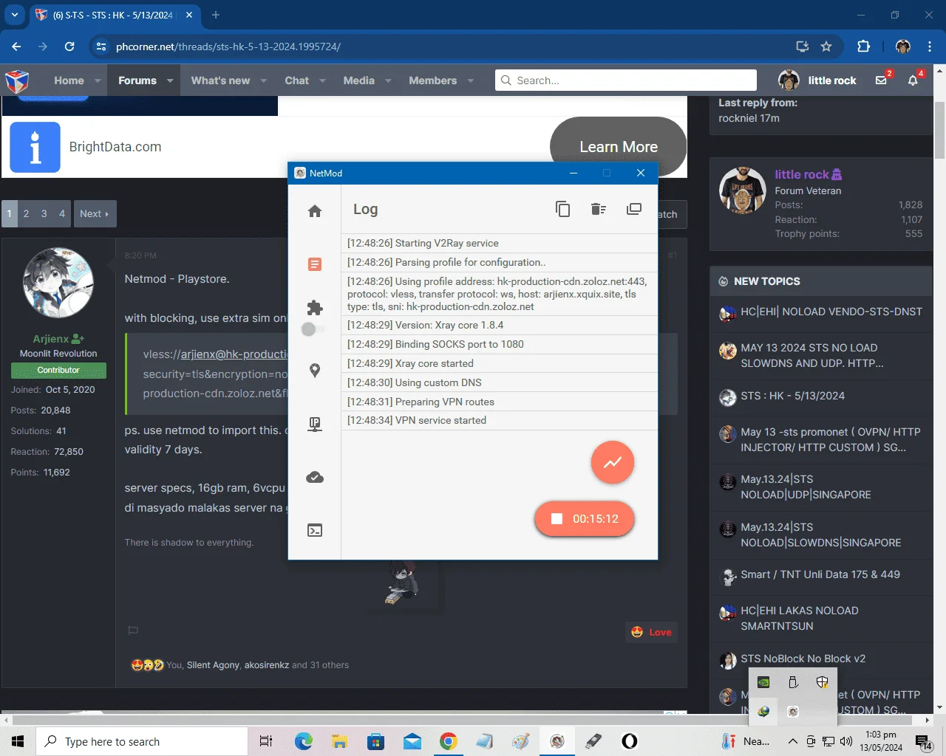Open the Chrome extensions puzzle icon
Viewport: 946px width, 756px height.
click(863, 47)
